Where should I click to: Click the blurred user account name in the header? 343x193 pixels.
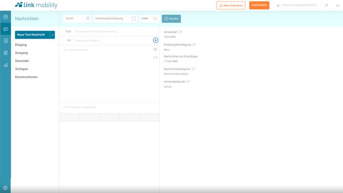click(x=299, y=5)
